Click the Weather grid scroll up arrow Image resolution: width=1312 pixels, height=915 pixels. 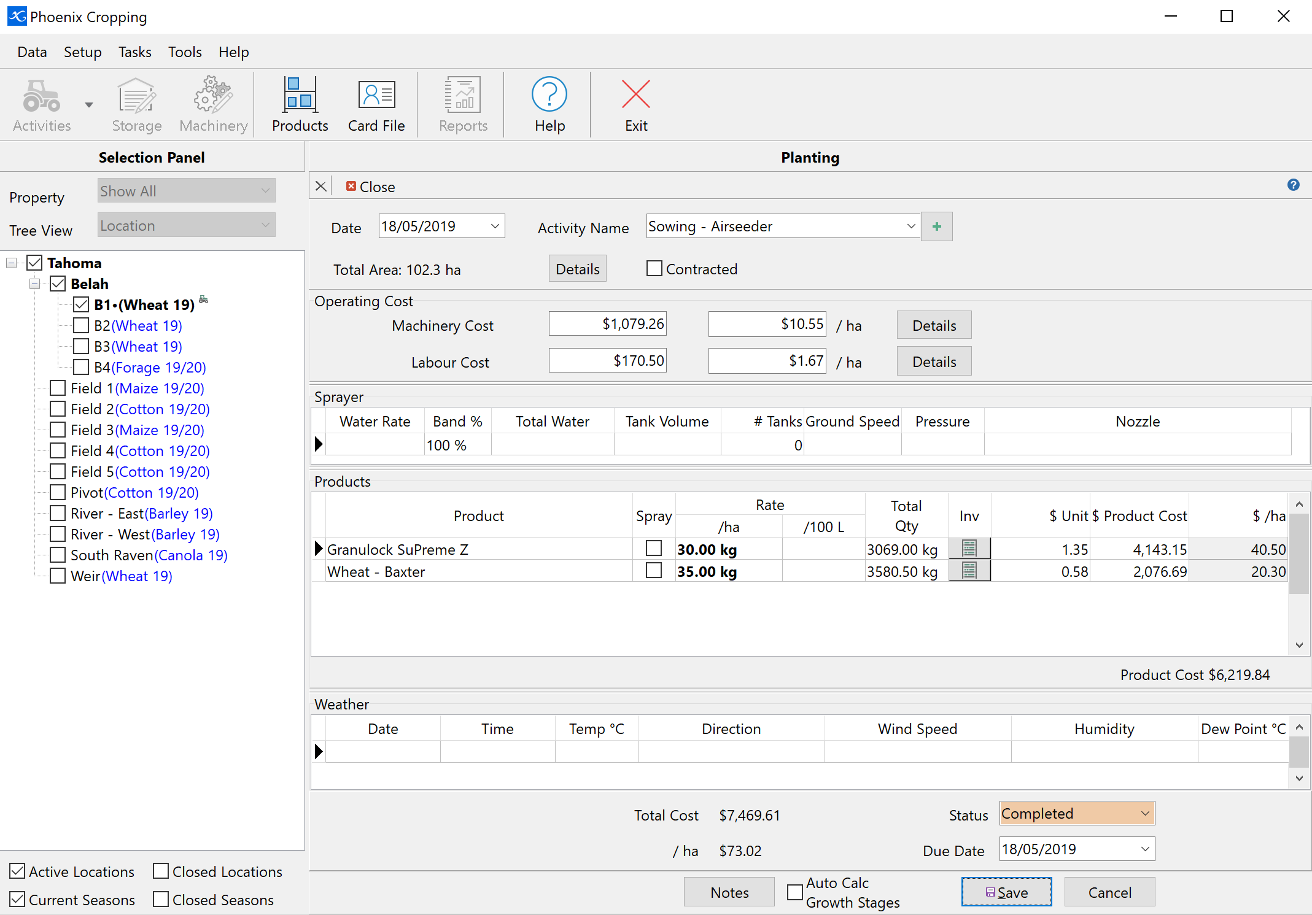click(x=1299, y=727)
